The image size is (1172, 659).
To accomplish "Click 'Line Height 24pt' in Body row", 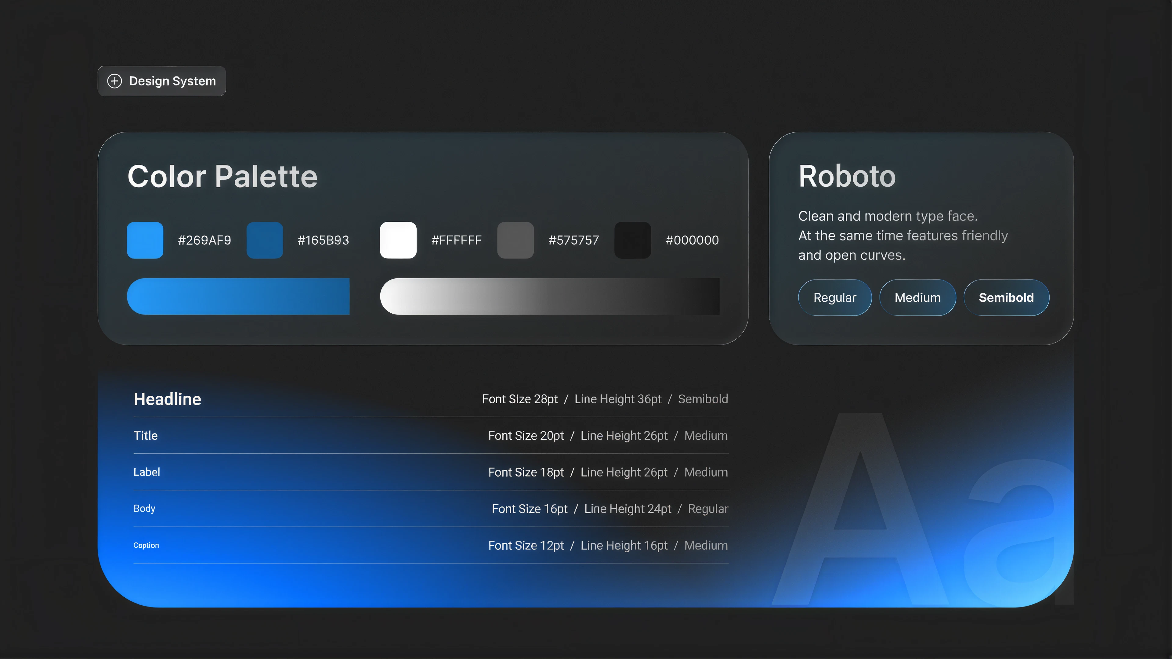I will coord(628,509).
